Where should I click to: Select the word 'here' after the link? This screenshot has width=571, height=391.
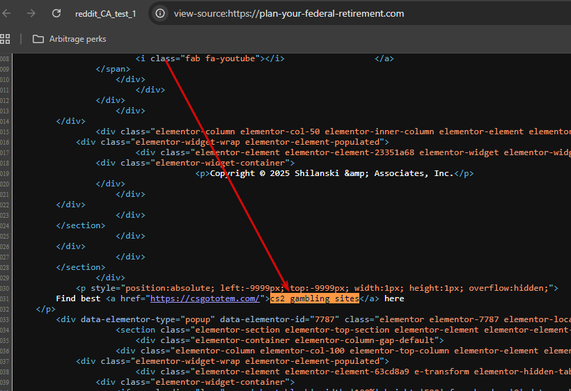tap(394, 298)
